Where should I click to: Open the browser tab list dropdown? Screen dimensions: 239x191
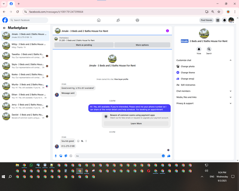tap(4, 4)
